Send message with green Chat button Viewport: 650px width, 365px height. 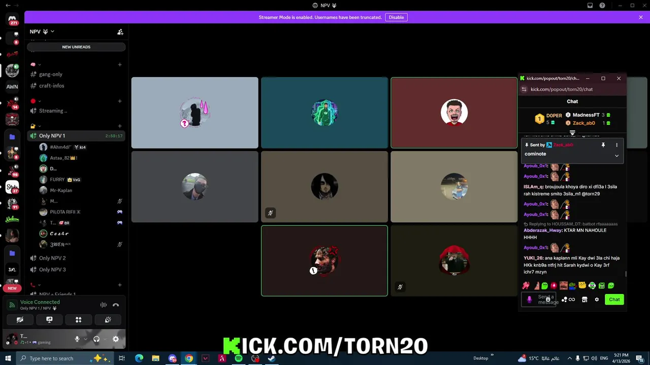click(614, 300)
